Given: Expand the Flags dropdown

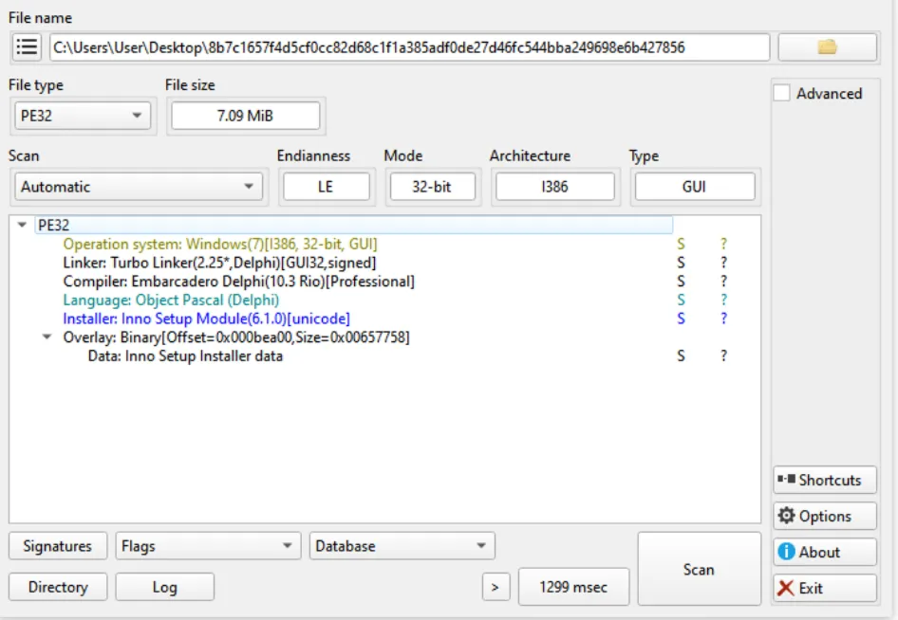Looking at the screenshot, I should [206, 546].
